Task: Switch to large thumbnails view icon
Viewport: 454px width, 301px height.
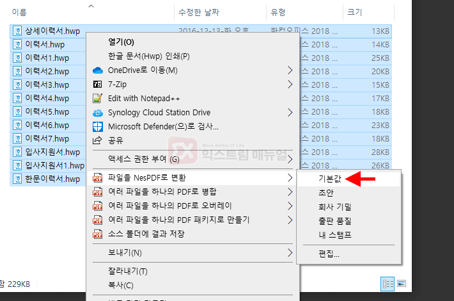Action: tap(402, 284)
